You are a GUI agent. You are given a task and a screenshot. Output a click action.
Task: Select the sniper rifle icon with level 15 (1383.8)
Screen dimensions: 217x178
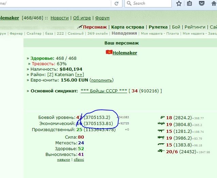tap(161, 144)
